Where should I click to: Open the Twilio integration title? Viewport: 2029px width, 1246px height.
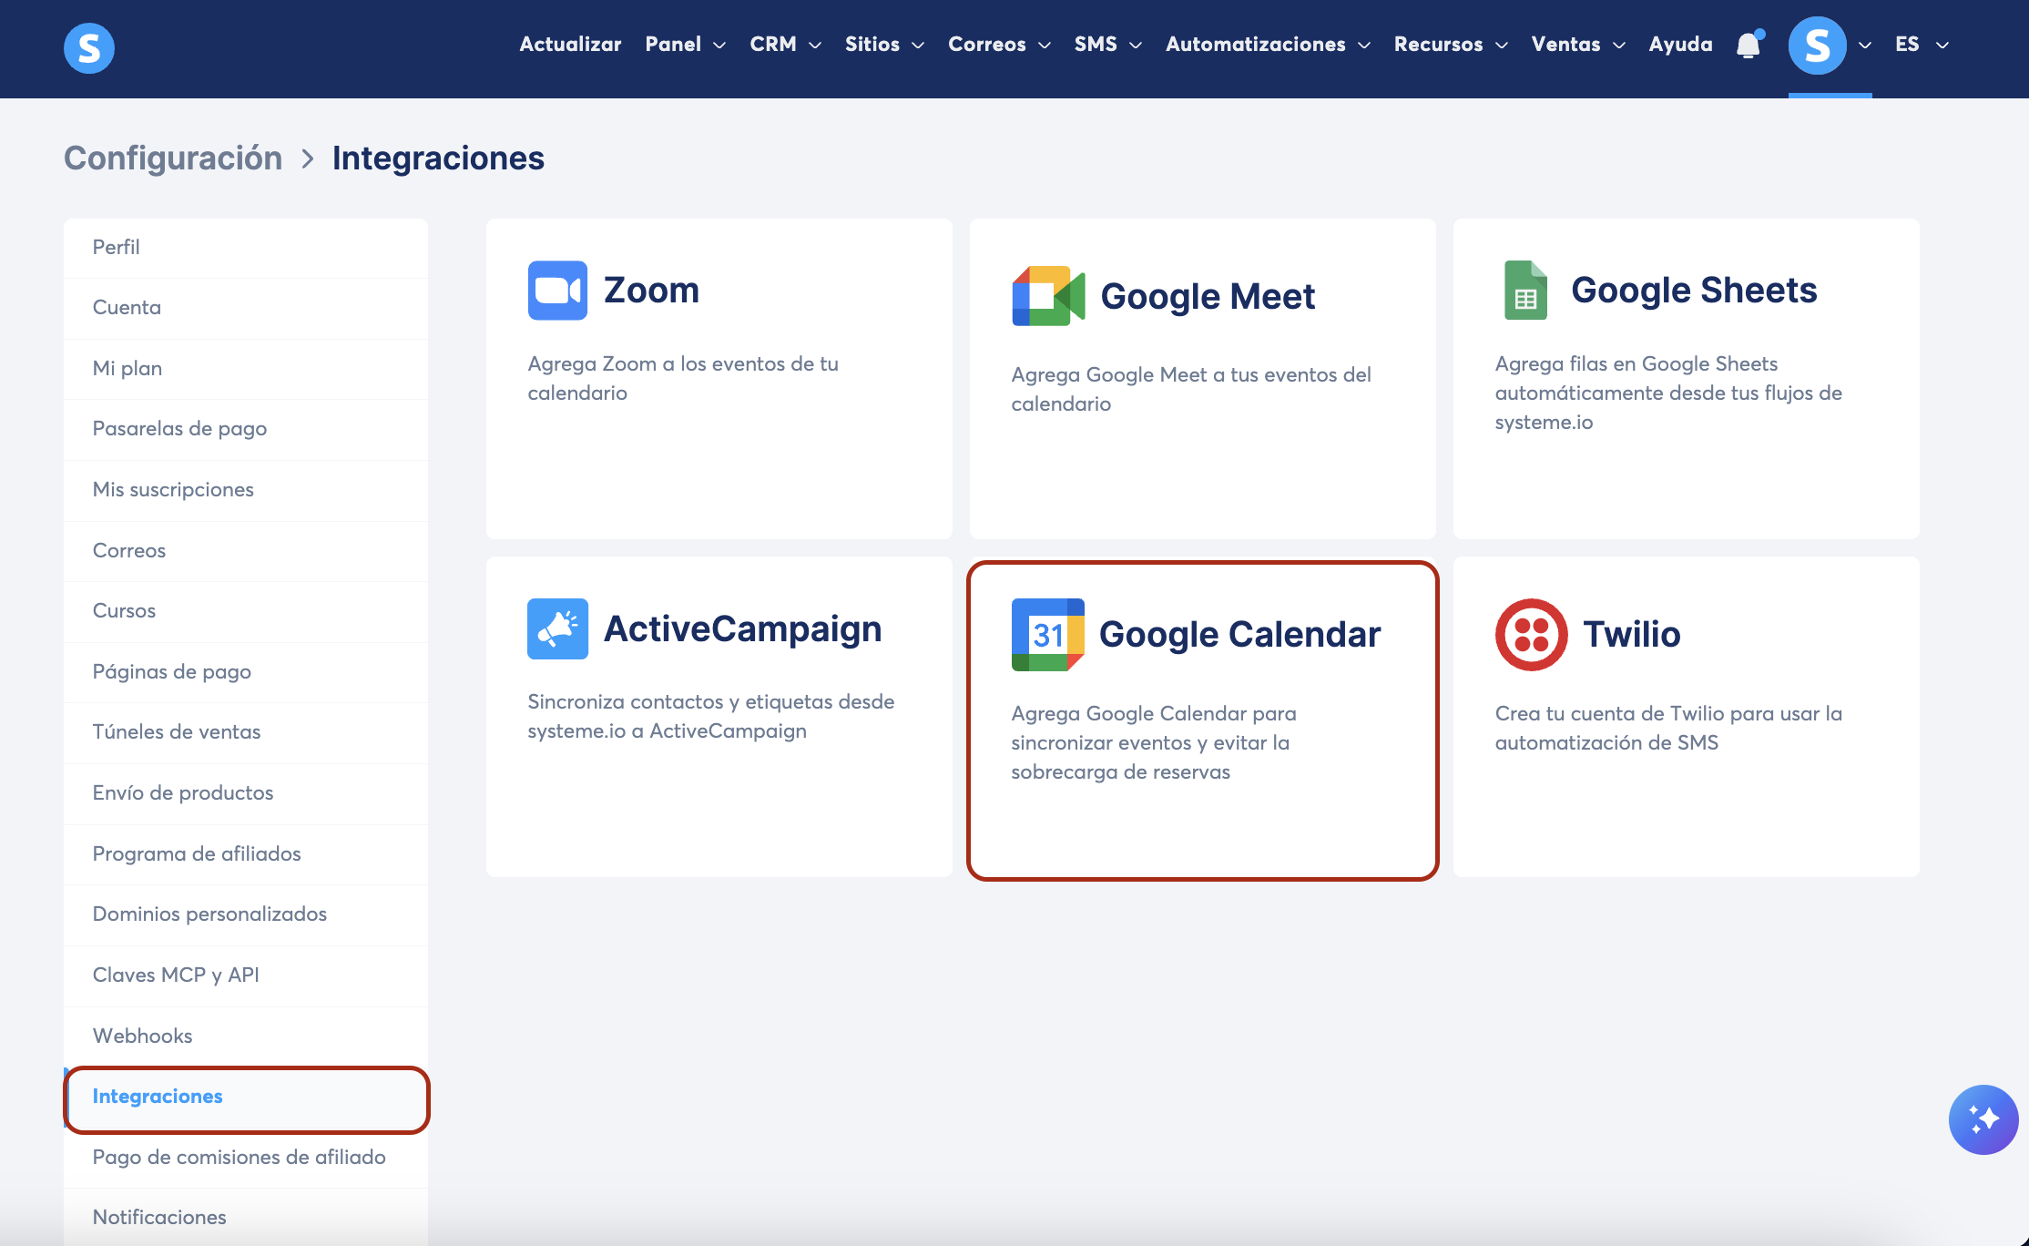1632,635
